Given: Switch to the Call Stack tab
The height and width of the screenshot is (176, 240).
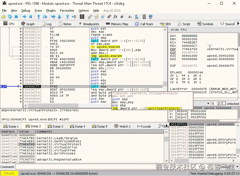Looking at the screenshot, I should 144,24.
